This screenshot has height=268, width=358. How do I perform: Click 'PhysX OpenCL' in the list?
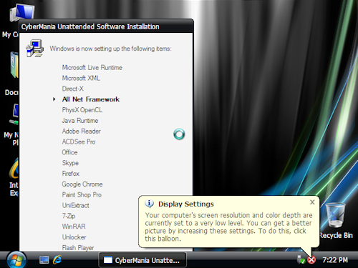(82, 110)
